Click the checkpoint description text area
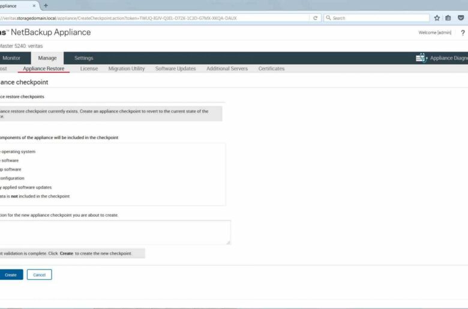Viewport: 468px width, 309px height. click(115, 232)
